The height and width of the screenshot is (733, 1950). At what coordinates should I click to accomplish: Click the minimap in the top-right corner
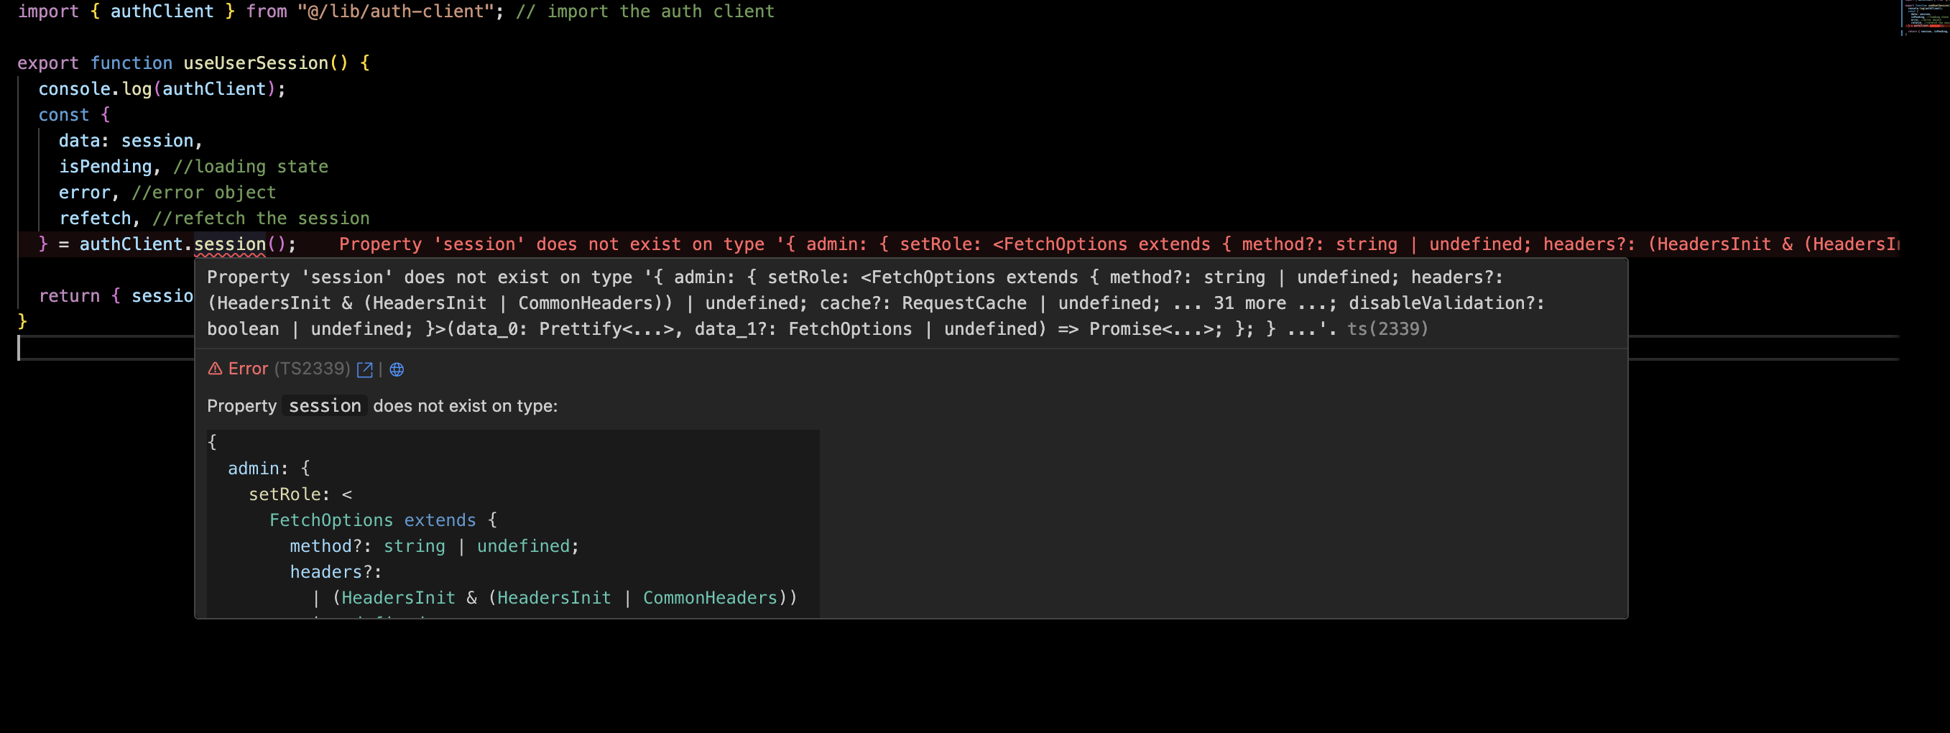(1924, 18)
